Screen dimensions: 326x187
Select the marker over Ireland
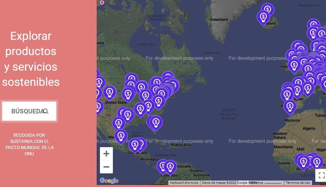point(294,65)
